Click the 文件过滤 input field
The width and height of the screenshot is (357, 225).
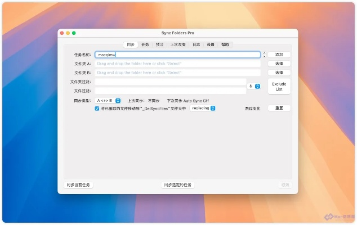(170, 91)
